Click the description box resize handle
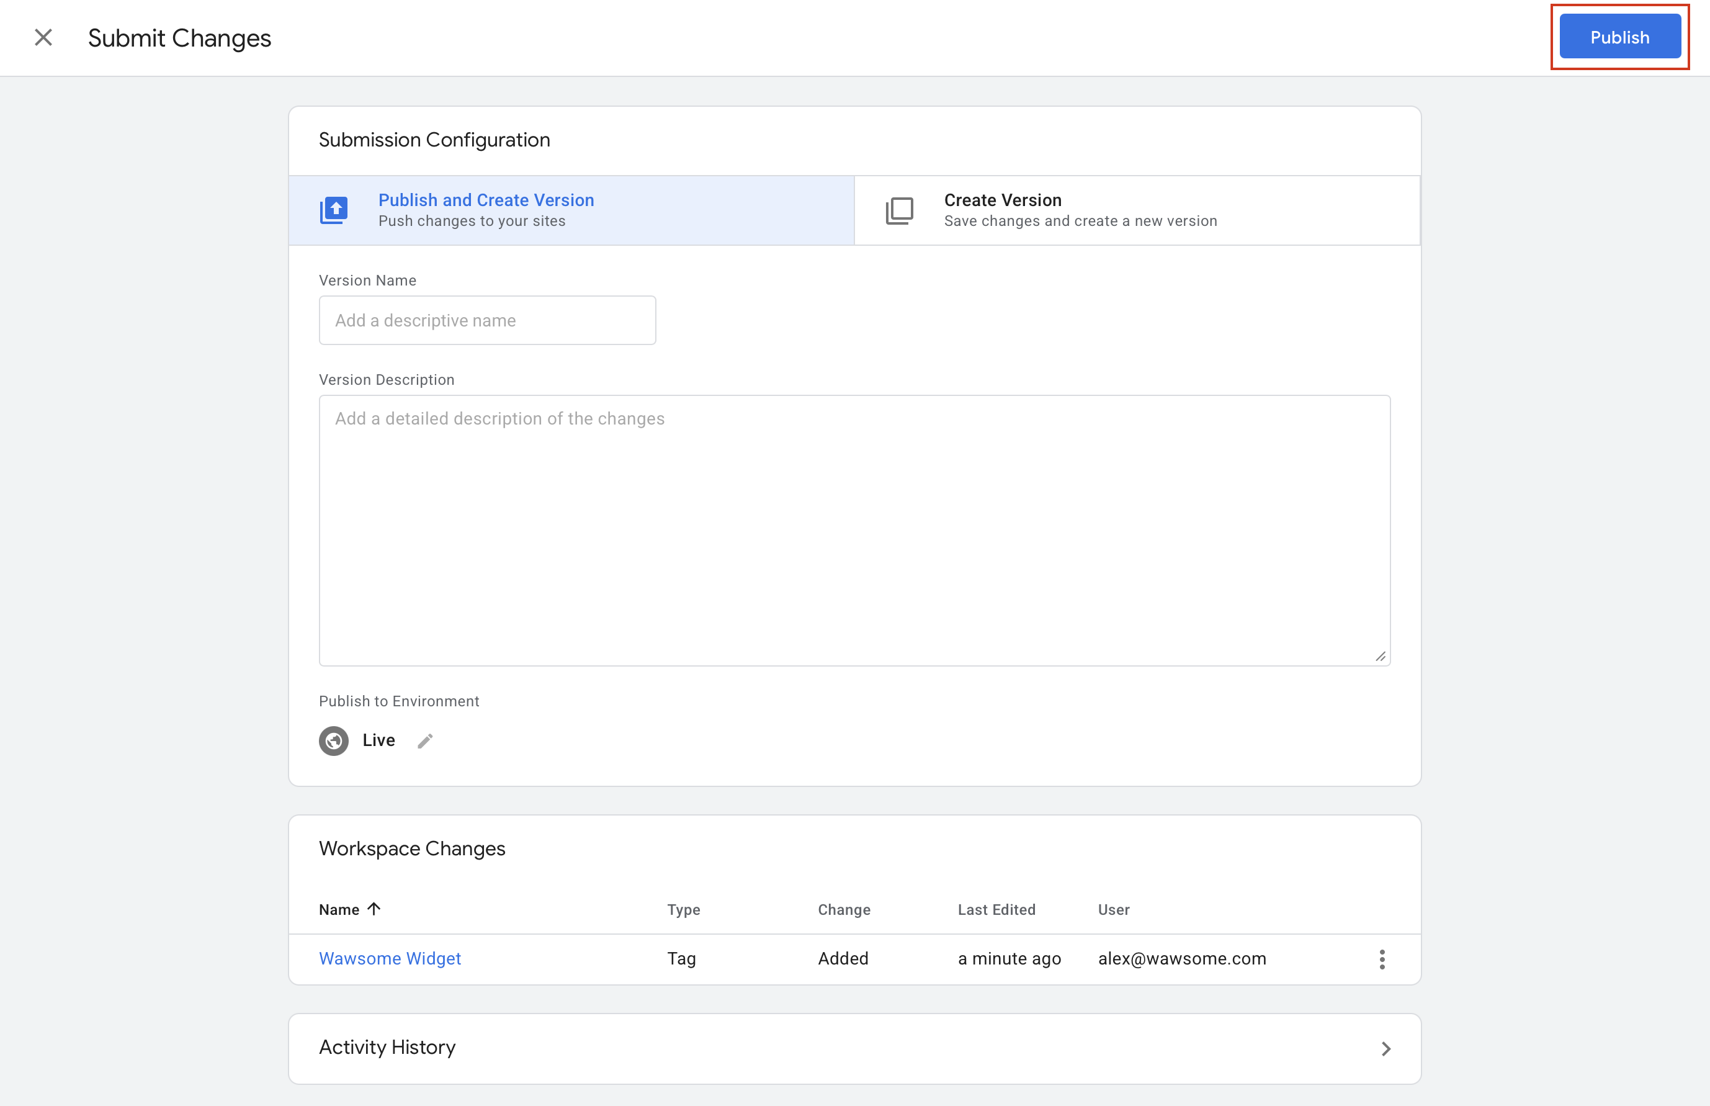The height and width of the screenshot is (1106, 1710). click(1380, 657)
